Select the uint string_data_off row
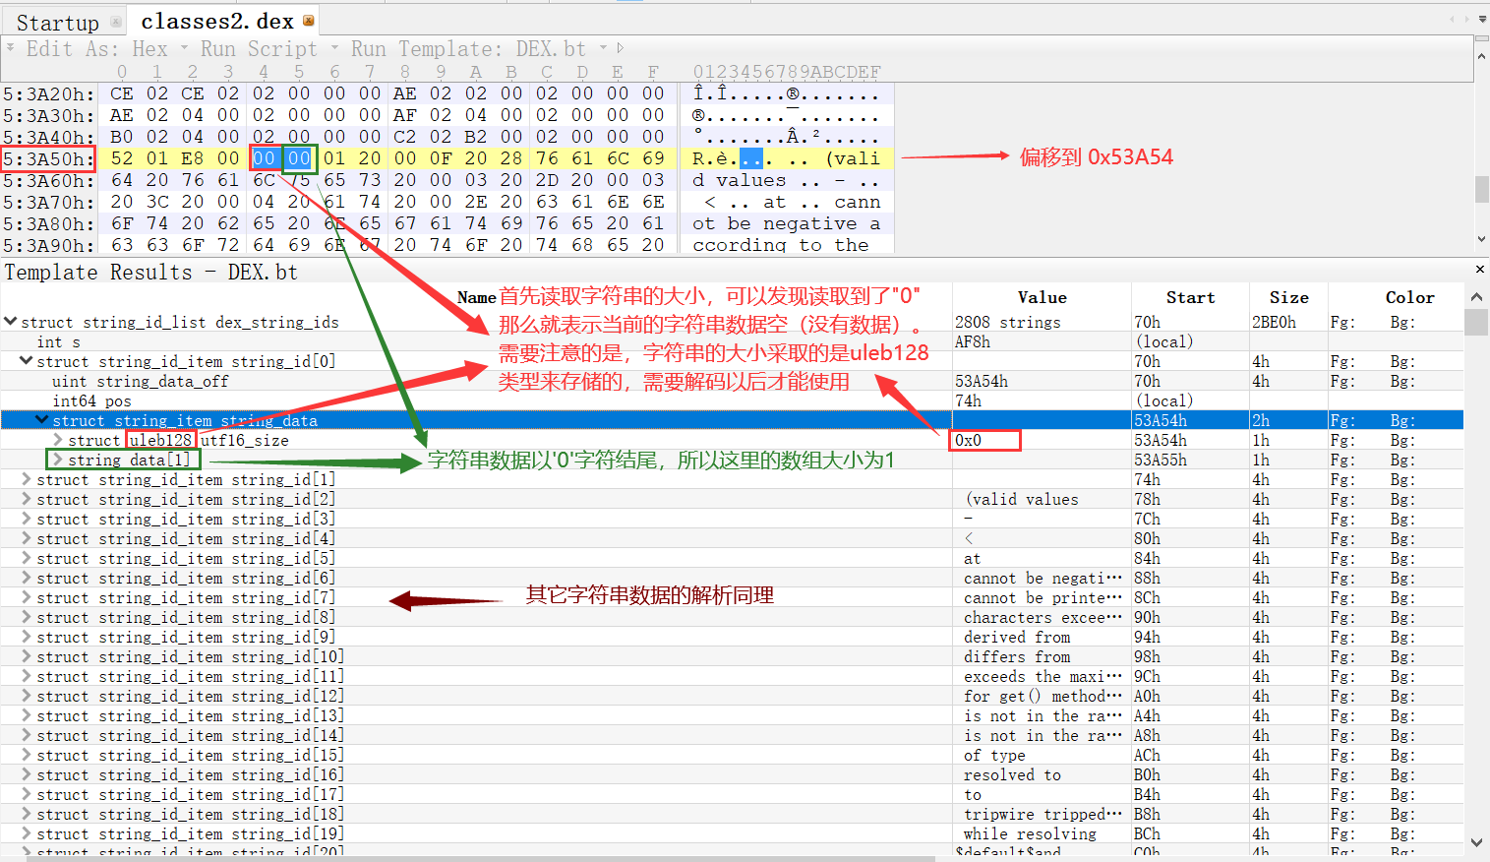 pos(140,381)
